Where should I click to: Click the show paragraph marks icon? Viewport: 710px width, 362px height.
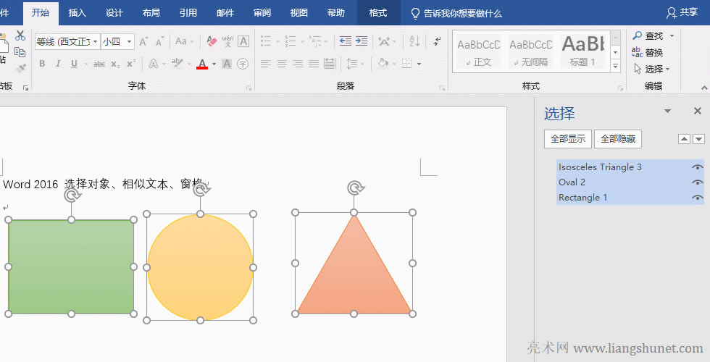coord(435,41)
